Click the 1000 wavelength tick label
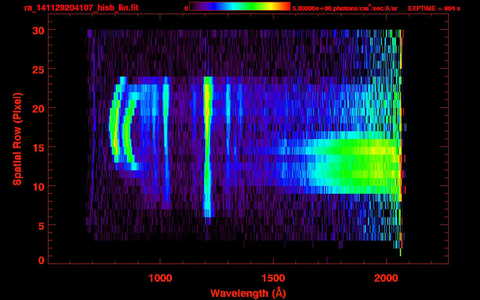This screenshot has height=300, width=480. (160, 278)
